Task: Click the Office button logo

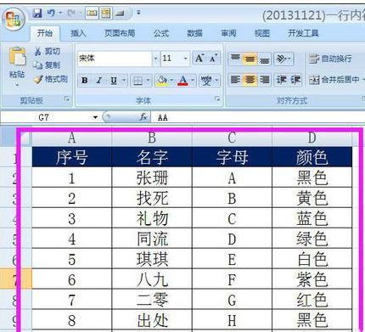Action: 14,20
